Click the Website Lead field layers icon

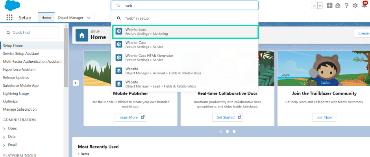click(x=119, y=84)
